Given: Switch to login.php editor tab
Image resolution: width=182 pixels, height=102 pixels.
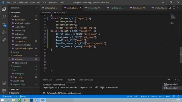Looking at the screenshot, I should (x=138, y=8).
